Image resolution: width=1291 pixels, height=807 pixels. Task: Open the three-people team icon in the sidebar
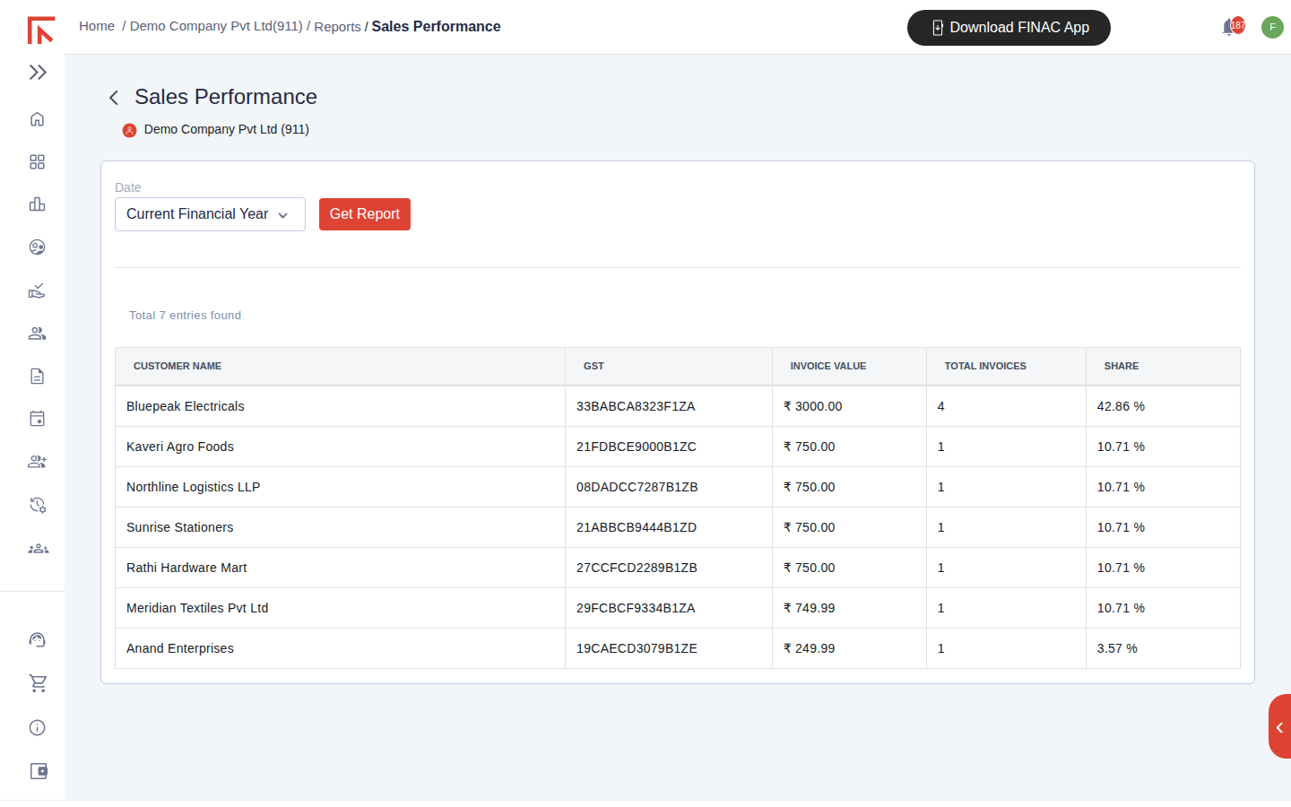tap(38, 548)
